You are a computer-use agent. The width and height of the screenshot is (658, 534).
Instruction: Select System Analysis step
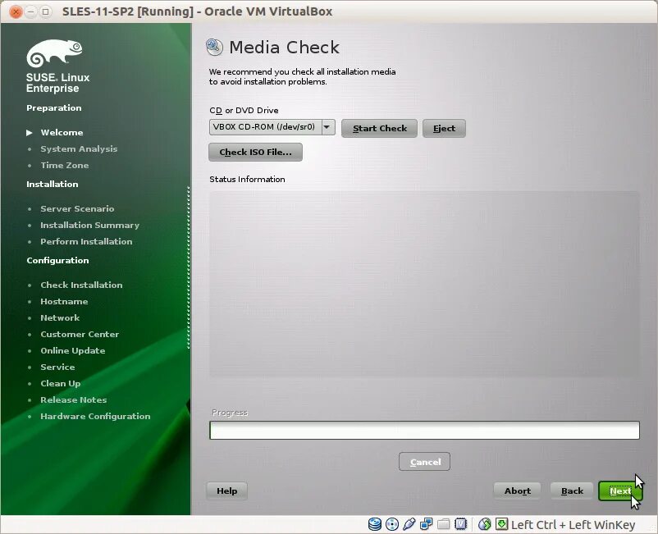pos(79,149)
